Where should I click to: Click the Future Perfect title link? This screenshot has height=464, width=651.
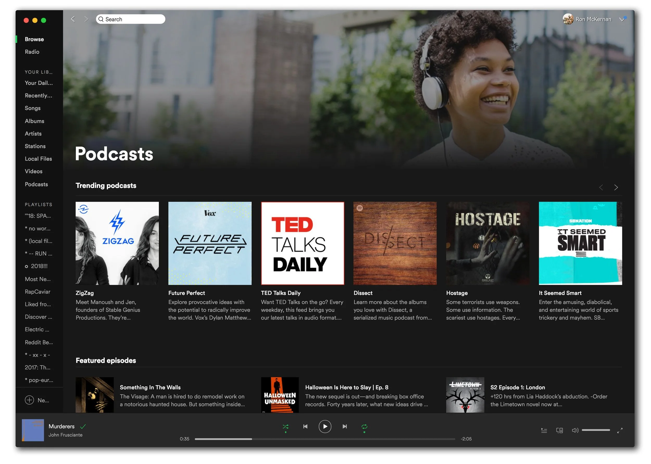(186, 293)
